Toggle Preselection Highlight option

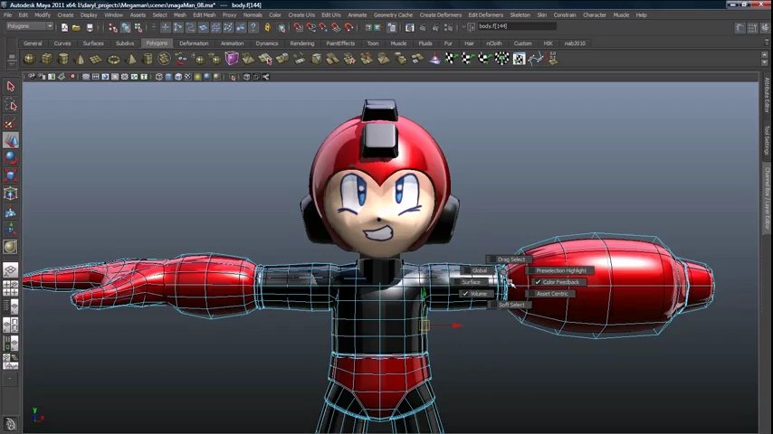pyautogui.click(x=559, y=270)
